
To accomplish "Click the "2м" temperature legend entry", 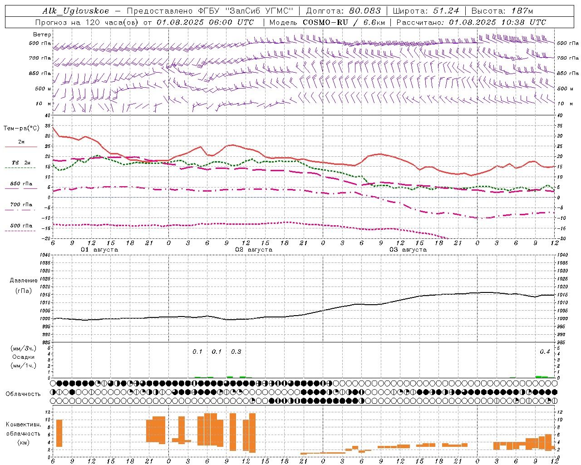I will point(21,142).
